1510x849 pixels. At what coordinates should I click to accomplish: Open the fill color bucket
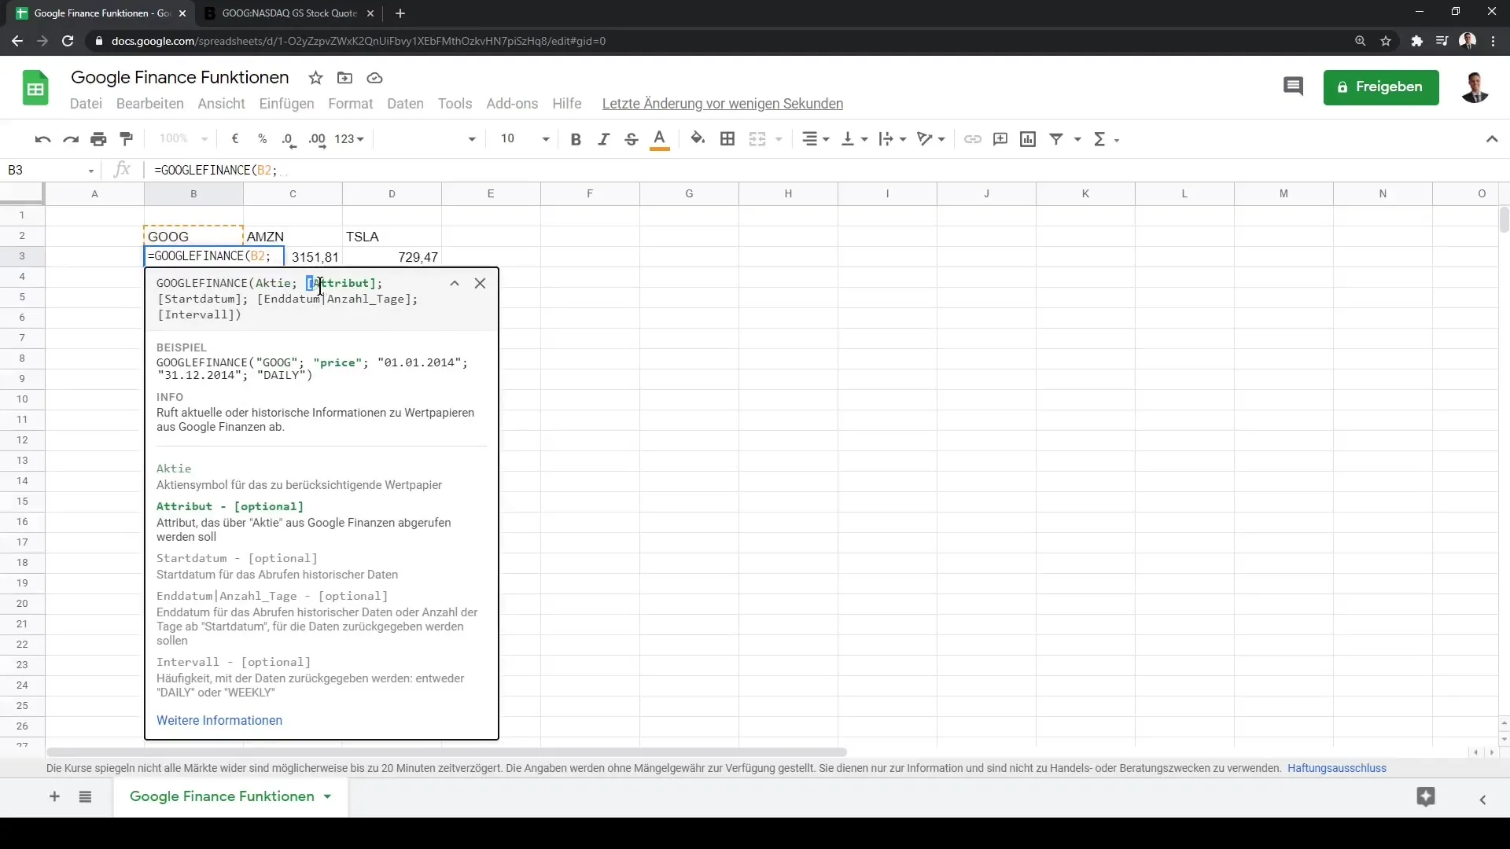coord(698,139)
